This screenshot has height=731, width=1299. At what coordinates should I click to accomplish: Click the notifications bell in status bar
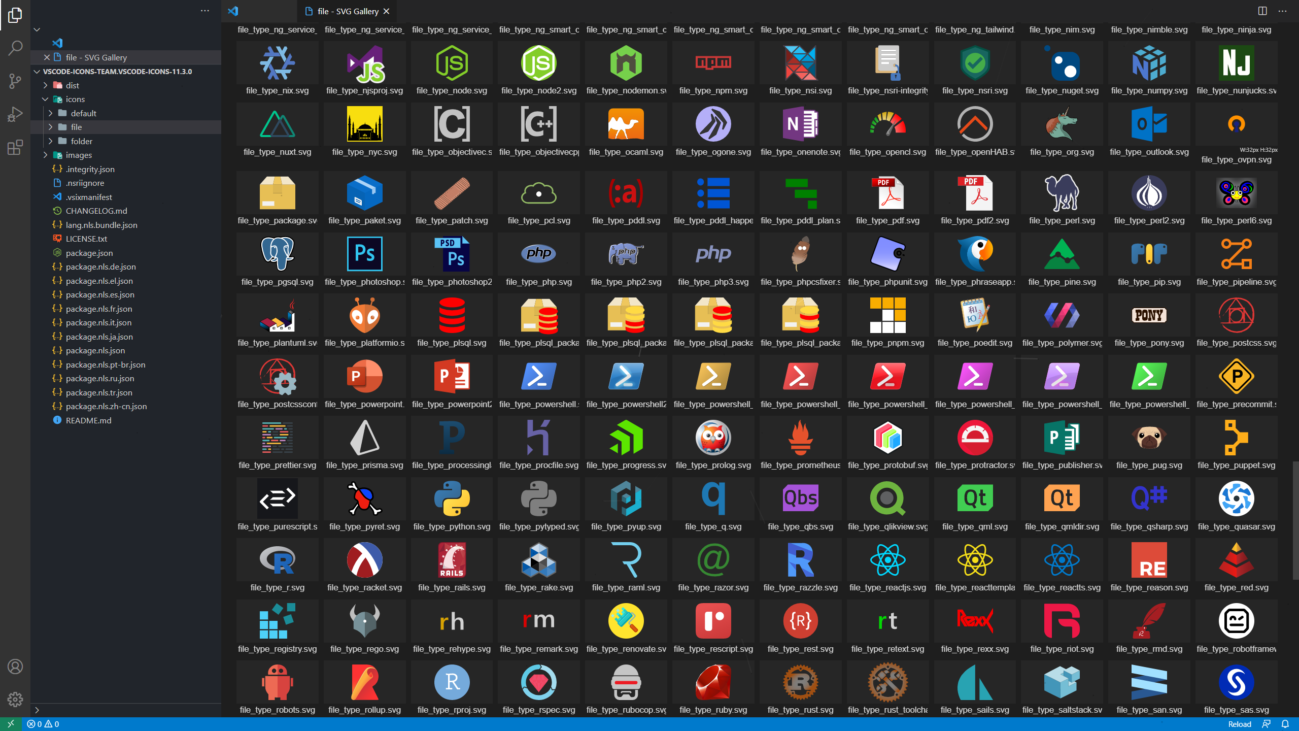pyautogui.click(x=1285, y=724)
